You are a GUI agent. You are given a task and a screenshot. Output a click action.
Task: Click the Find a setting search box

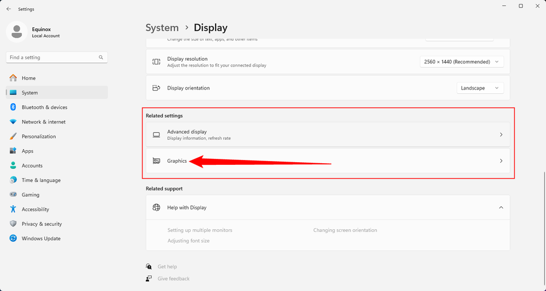point(52,57)
